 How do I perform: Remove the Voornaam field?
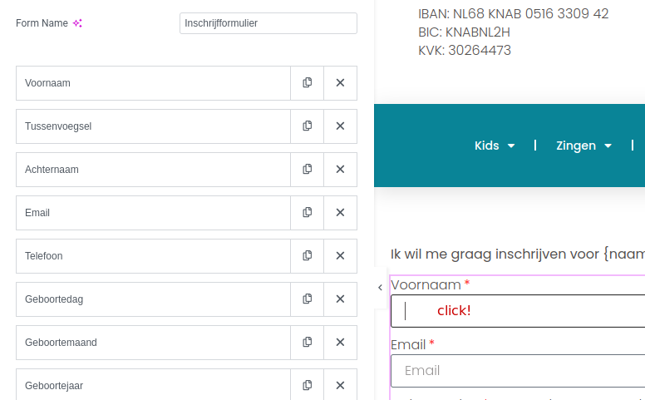340,83
